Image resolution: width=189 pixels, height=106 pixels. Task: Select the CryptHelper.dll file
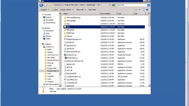click(72, 83)
